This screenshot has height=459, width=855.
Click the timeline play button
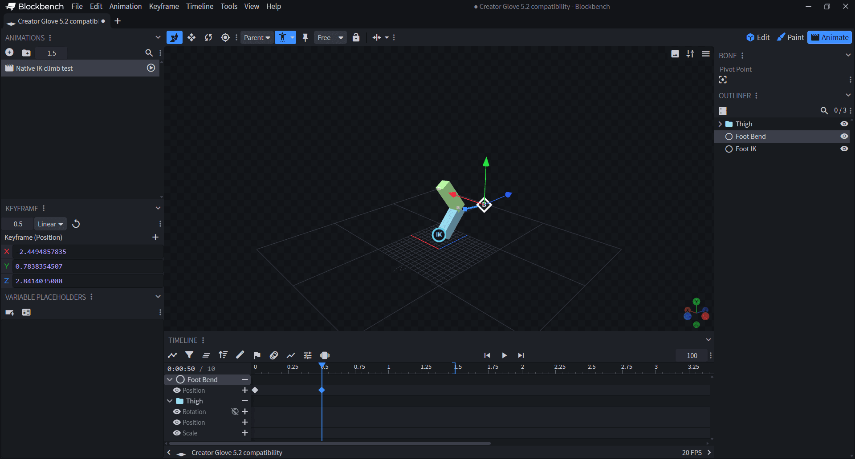(x=504, y=355)
